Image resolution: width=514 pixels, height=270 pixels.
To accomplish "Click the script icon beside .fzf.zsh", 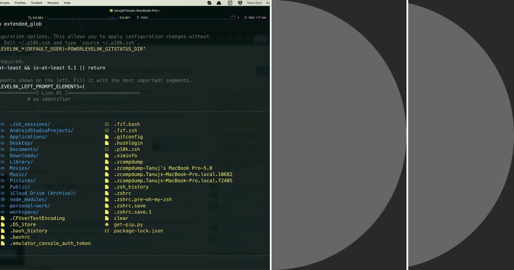I will click(x=107, y=130).
